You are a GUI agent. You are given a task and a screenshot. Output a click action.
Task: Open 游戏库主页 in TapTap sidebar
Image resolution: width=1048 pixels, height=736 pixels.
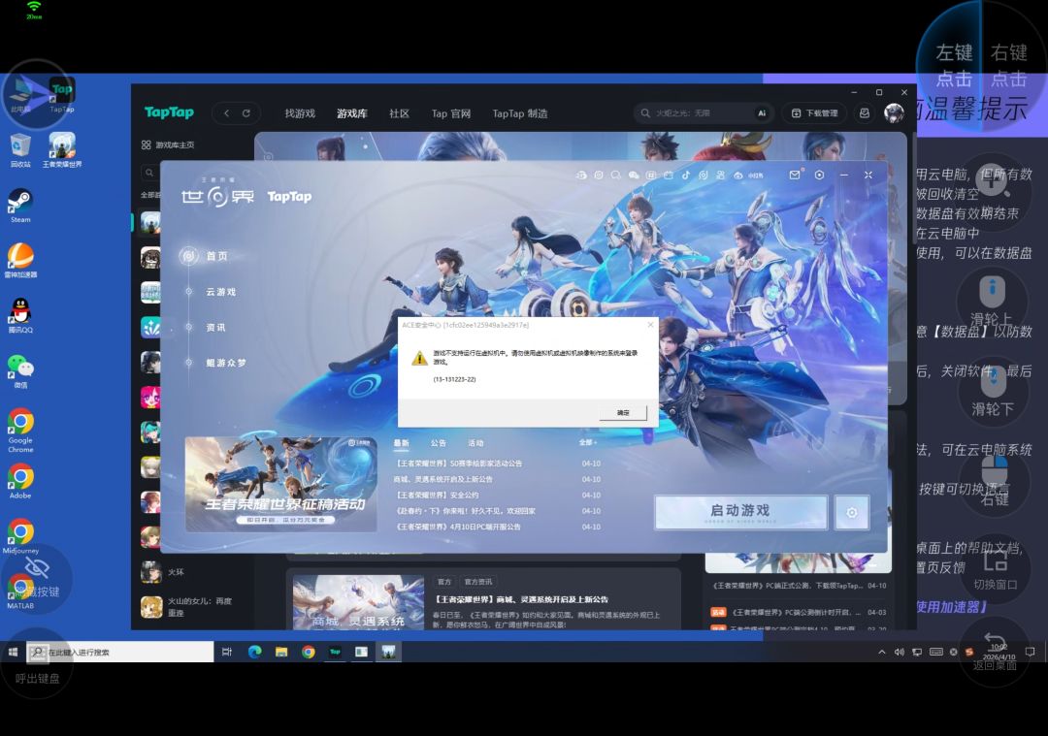(x=168, y=144)
